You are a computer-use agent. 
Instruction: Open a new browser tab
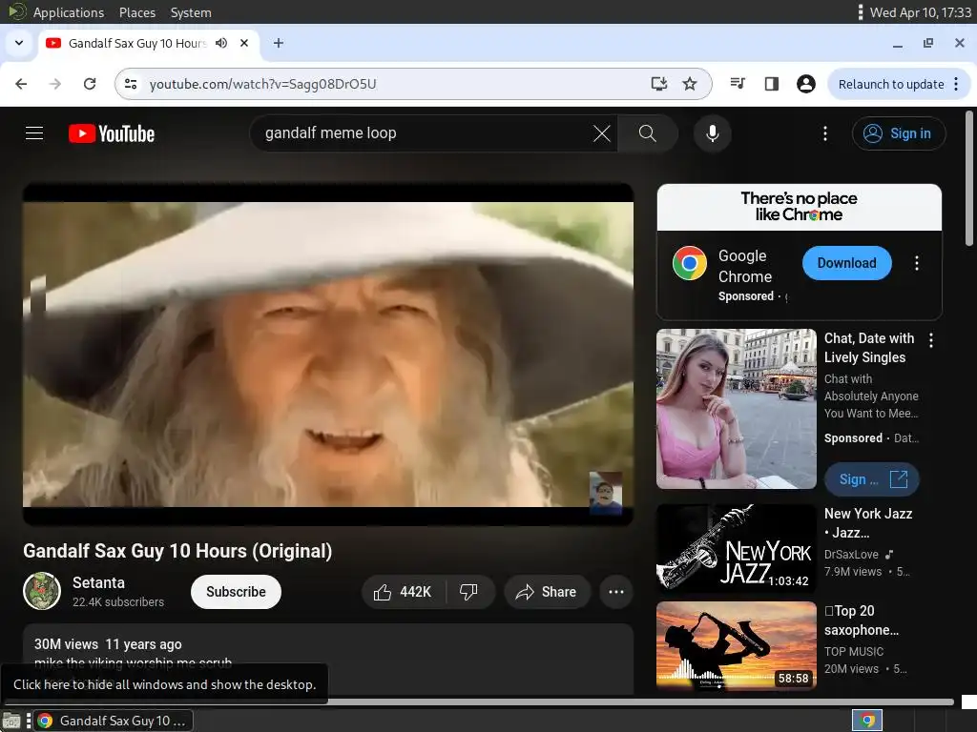coord(279,43)
